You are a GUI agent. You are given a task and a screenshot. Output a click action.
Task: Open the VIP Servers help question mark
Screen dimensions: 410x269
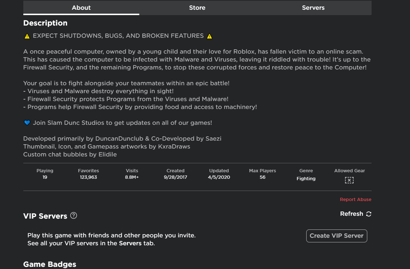click(x=74, y=216)
